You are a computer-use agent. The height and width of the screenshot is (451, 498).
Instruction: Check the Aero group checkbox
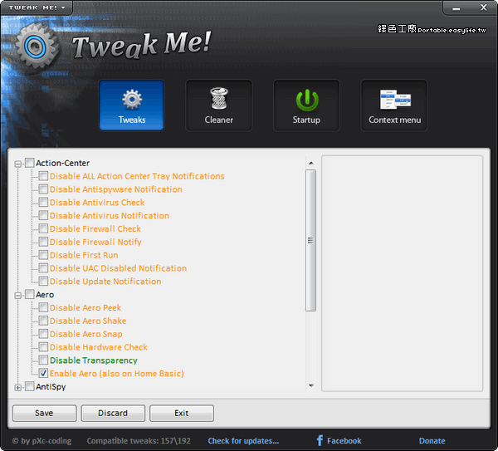tap(30, 294)
